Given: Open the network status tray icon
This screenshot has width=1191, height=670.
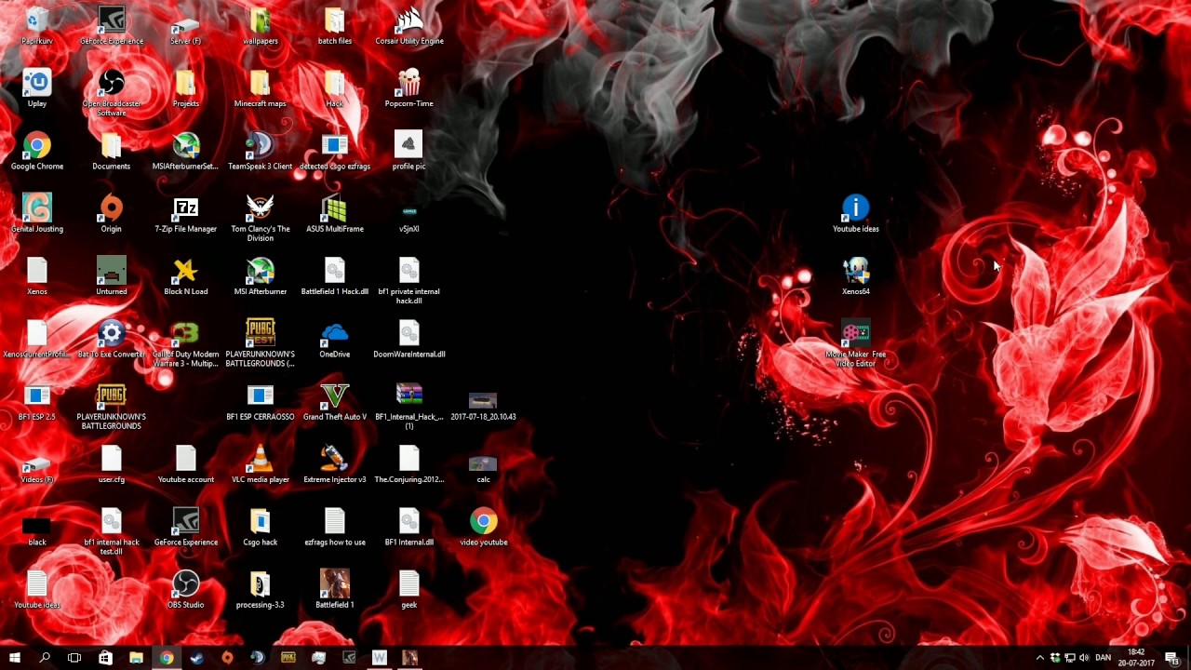Looking at the screenshot, I should 1070,658.
